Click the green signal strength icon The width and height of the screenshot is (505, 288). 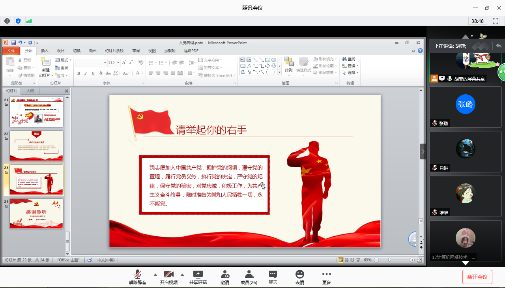[29, 21]
